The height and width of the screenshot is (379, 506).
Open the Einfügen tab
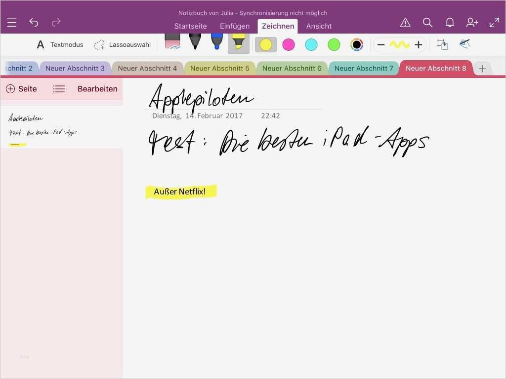click(x=235, y=26)
